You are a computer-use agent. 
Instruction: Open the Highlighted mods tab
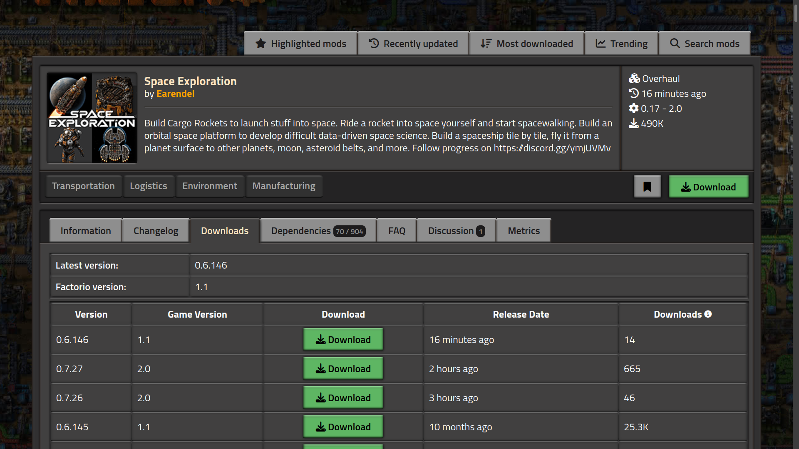[300, 43]
